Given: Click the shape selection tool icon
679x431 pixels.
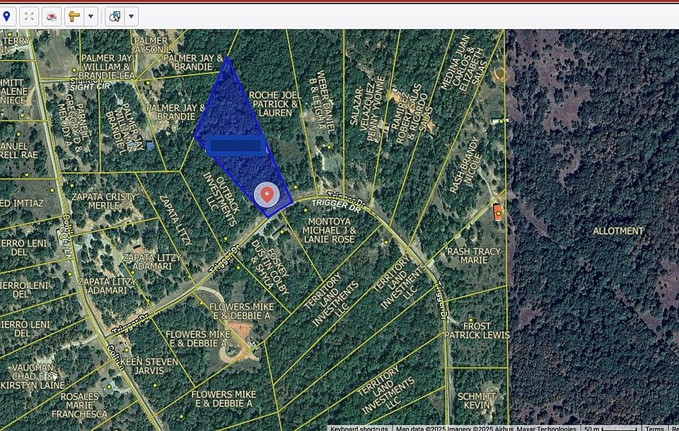Looking at the screenshot, I should [115, 17].
